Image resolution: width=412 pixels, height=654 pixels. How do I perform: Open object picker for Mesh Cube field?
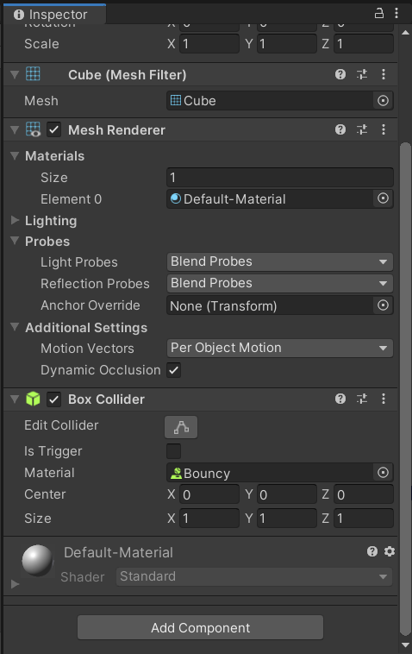tap(383, 101)
